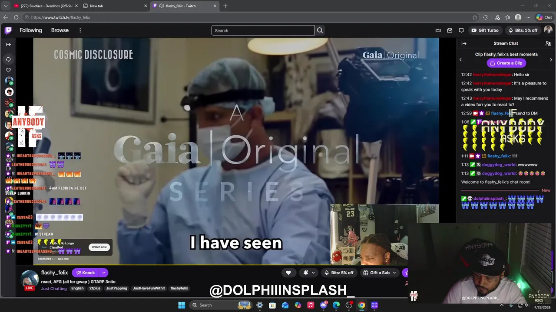The image size is (556, 312).
Task: Open the Windows Start menu
Action: [182, 305]
